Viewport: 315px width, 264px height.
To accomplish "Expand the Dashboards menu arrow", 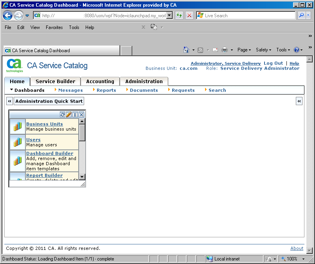I will coord(12,90).
